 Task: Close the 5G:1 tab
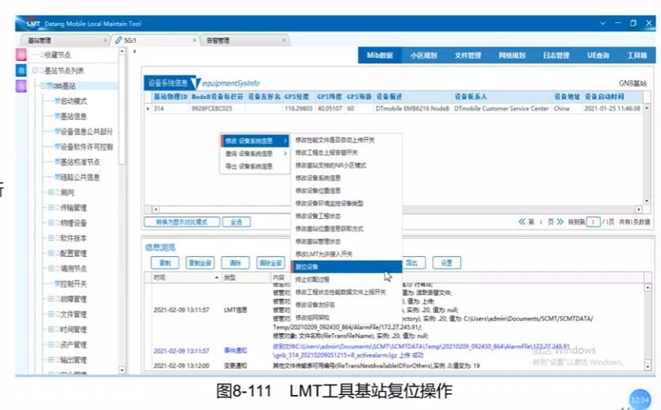point(195,40)
